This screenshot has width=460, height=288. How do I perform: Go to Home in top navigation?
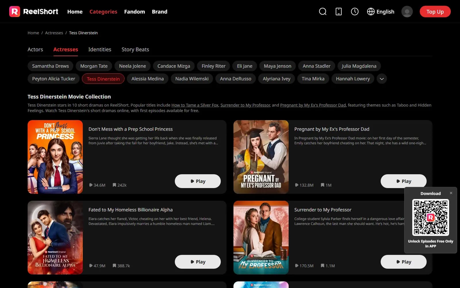pos(75,12)
